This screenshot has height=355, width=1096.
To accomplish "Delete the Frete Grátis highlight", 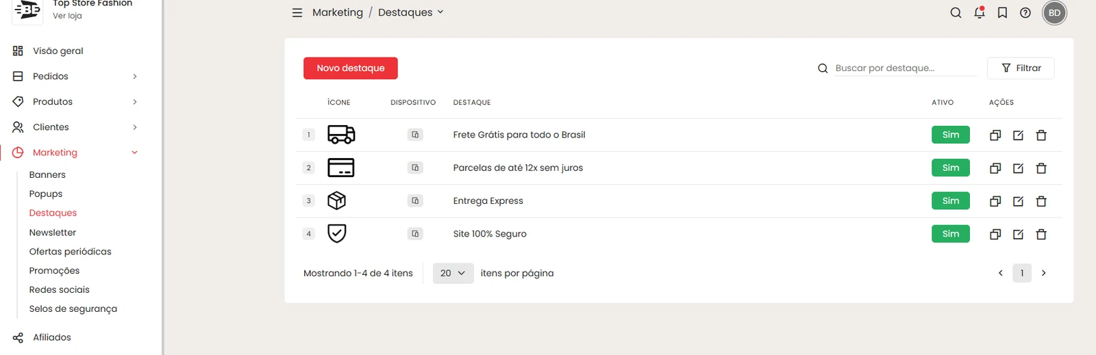I will point(1041,135).
